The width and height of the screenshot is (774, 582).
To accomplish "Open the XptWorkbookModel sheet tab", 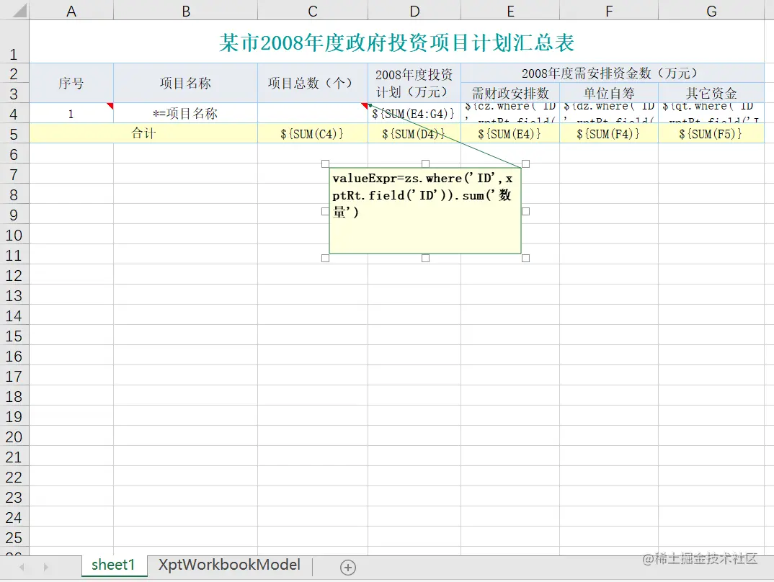I will coord(230,565).
